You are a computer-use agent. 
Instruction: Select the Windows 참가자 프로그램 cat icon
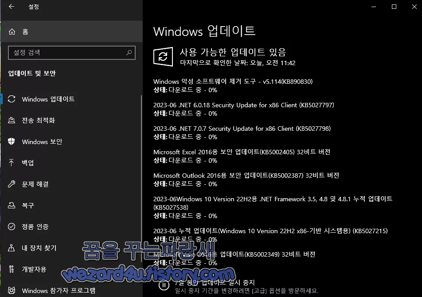tap(12, 290)
